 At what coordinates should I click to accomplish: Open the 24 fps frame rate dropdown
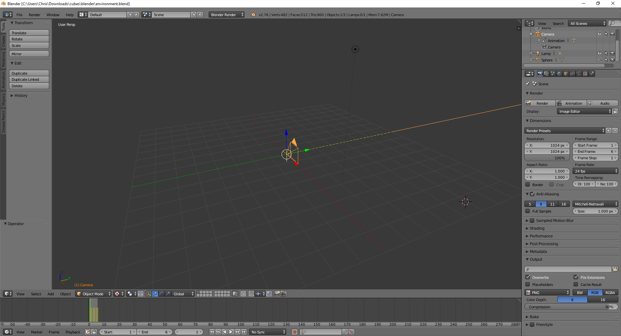point(595,171)
